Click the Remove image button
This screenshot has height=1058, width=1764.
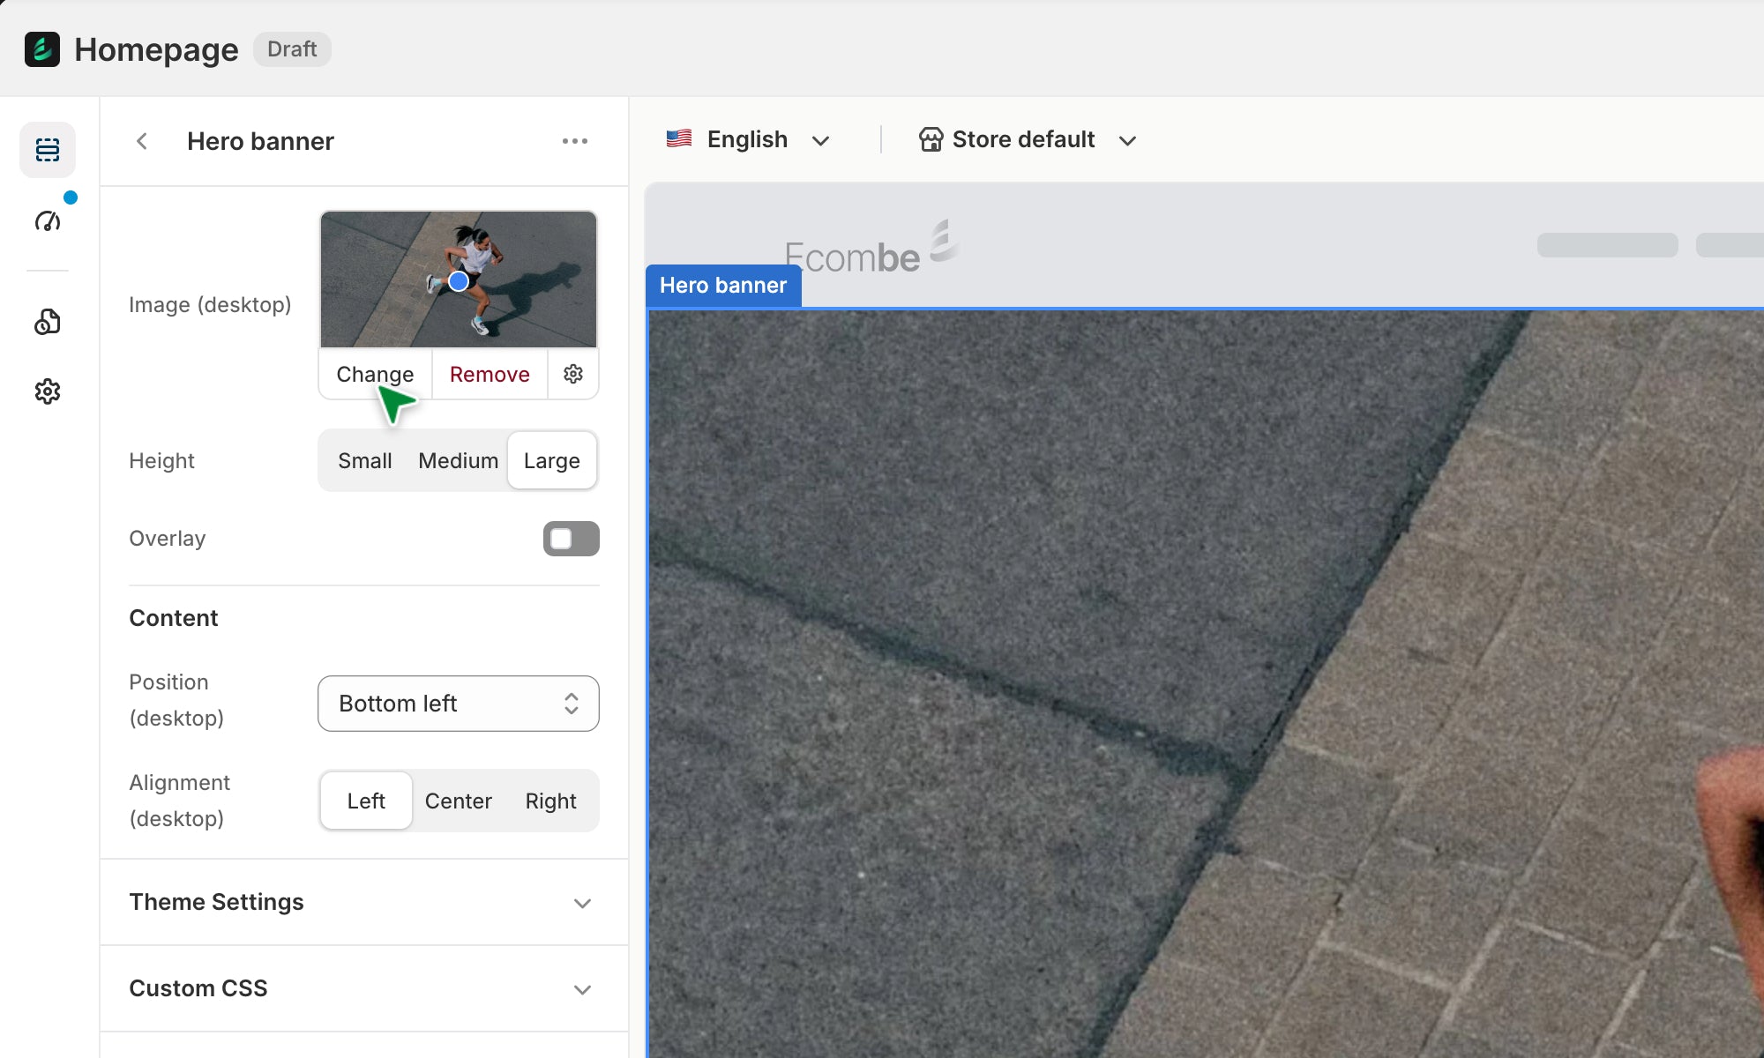tap(490, 374)
